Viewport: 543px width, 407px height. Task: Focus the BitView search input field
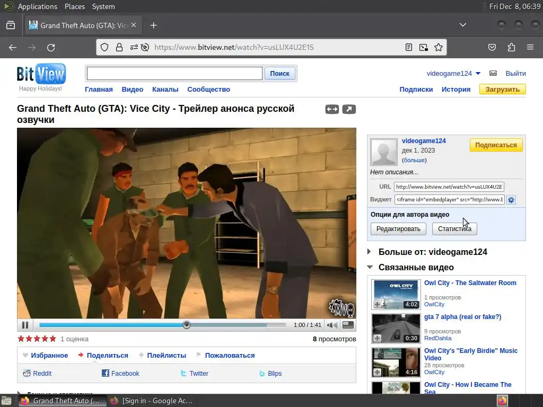(x=174, y=73)
